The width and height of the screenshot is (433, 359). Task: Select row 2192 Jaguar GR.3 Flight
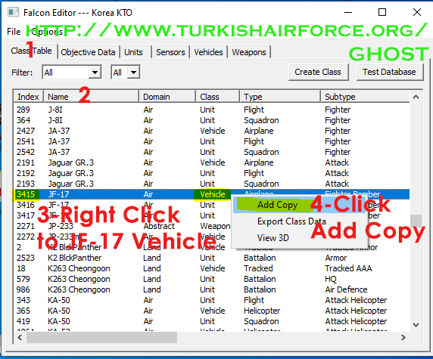[212, 173]
